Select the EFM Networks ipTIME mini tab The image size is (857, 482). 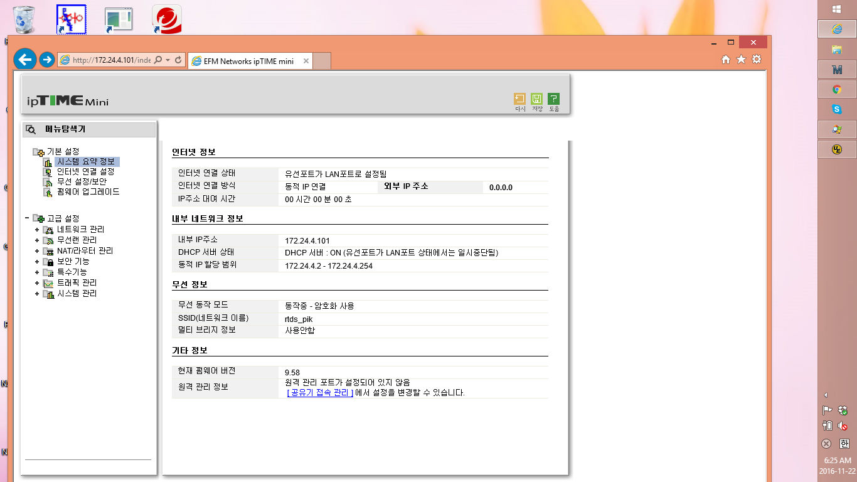tap(249, 61)
